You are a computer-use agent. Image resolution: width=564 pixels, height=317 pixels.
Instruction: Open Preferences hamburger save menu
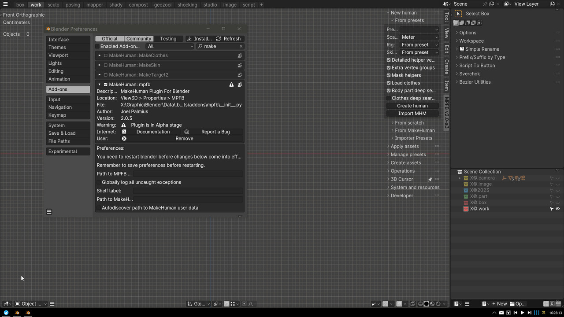(x=49, y=212)
